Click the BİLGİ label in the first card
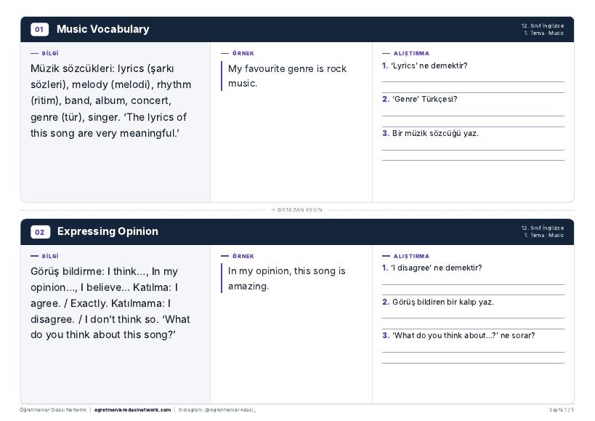The image size is (595, 421). 50,54
